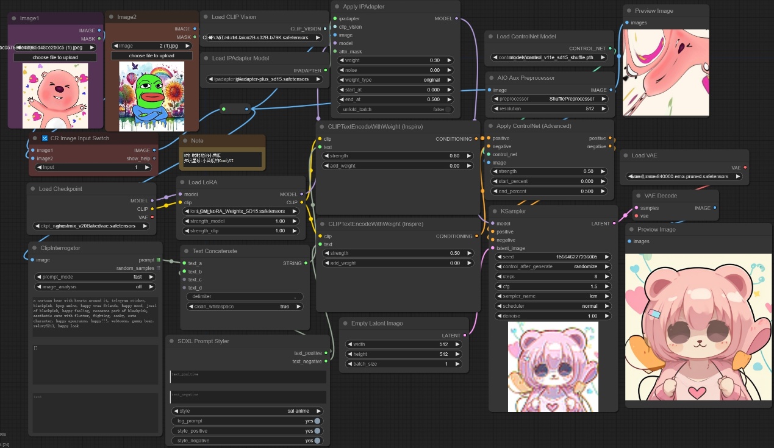Click the ClipInterrogator prompt output grid icon
Image resolution: width=774 pixels, height=448 pixels.
tap(159, 260)
